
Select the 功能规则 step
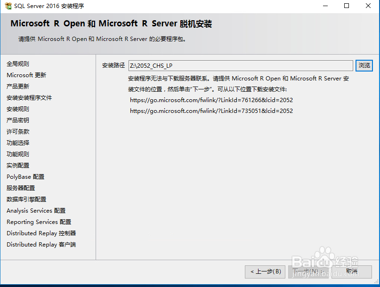click(18, 154)
